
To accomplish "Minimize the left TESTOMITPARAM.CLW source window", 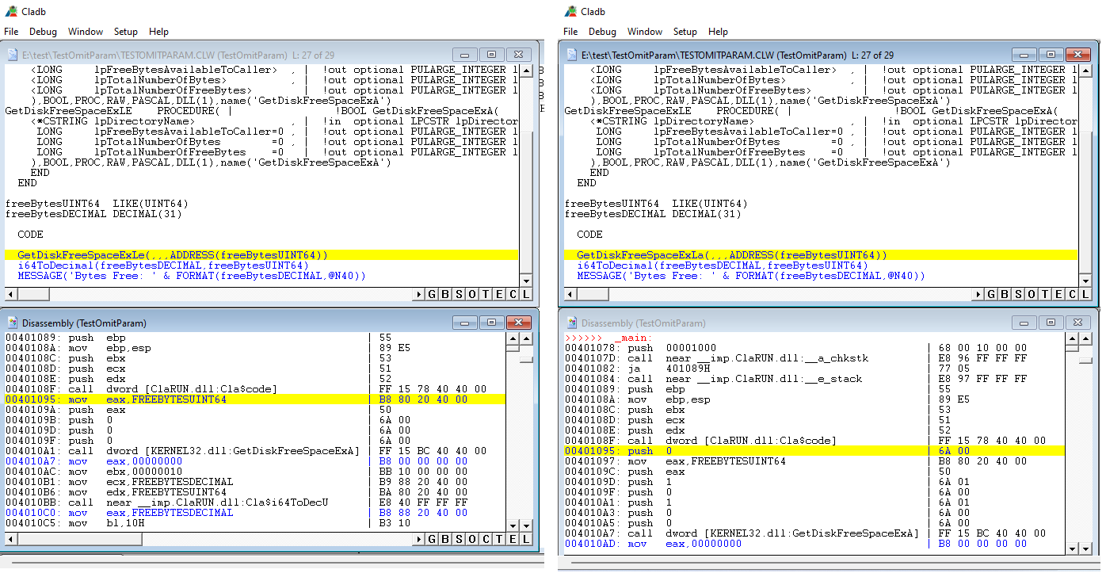I will pyautogui.click(x=464, y=55).
